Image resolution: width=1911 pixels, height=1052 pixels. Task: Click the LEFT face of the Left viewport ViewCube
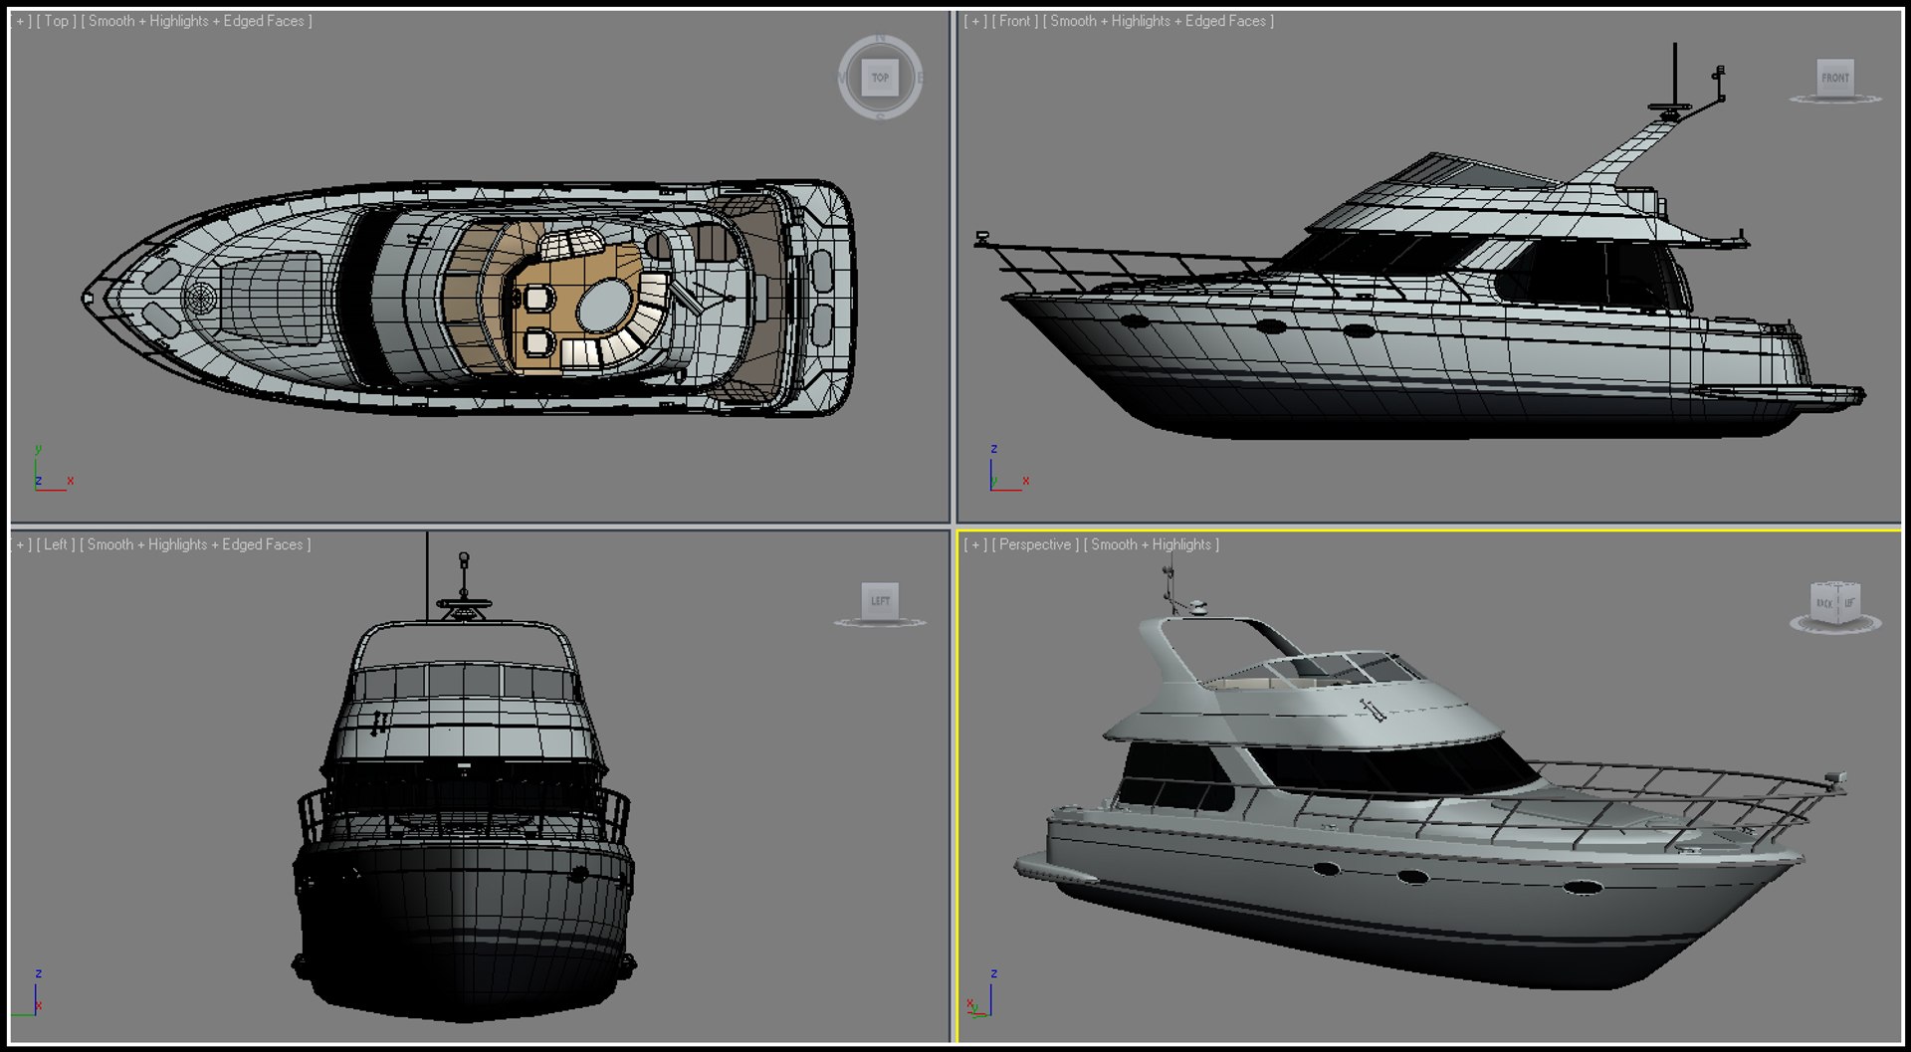880,601
